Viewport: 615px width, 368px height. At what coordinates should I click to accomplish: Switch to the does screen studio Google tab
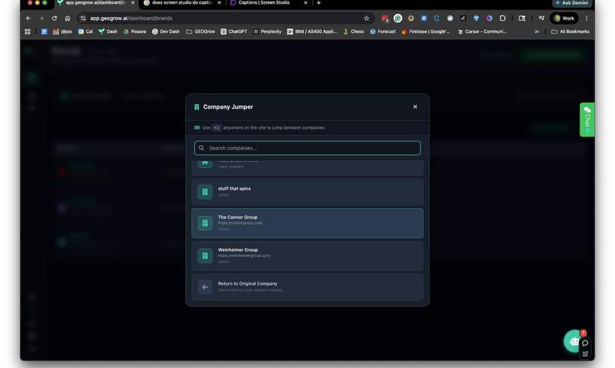pos(178,3)
